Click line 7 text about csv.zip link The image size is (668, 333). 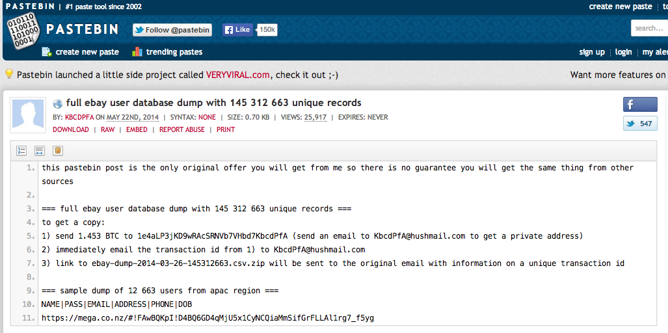pos(333,263)
